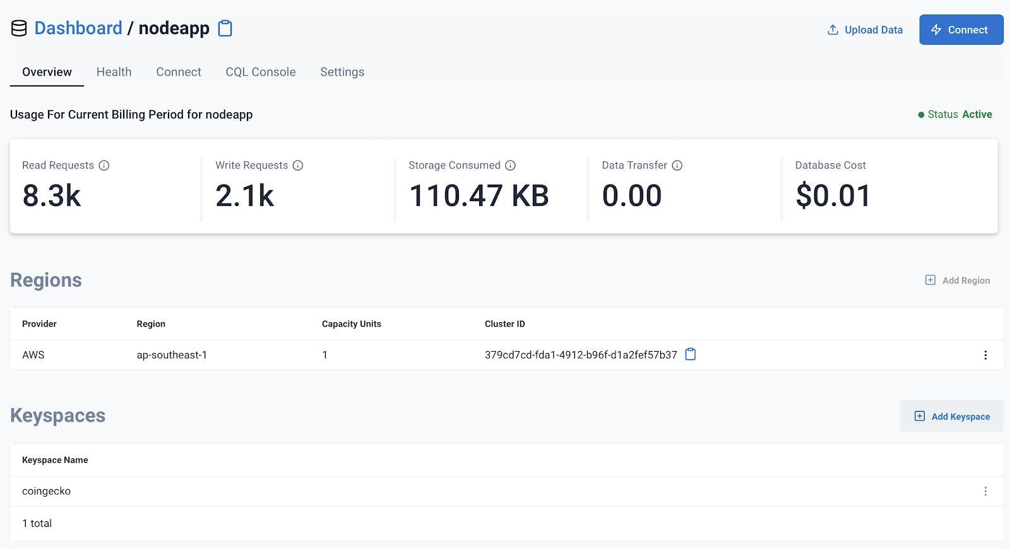Go to the CQL Console tab
This screenshot has height=549, width=1010.
(x=261, y=72)
